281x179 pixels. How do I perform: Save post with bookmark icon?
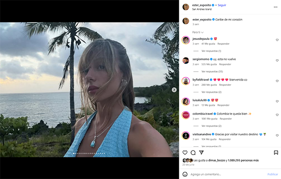click(276, 153)
